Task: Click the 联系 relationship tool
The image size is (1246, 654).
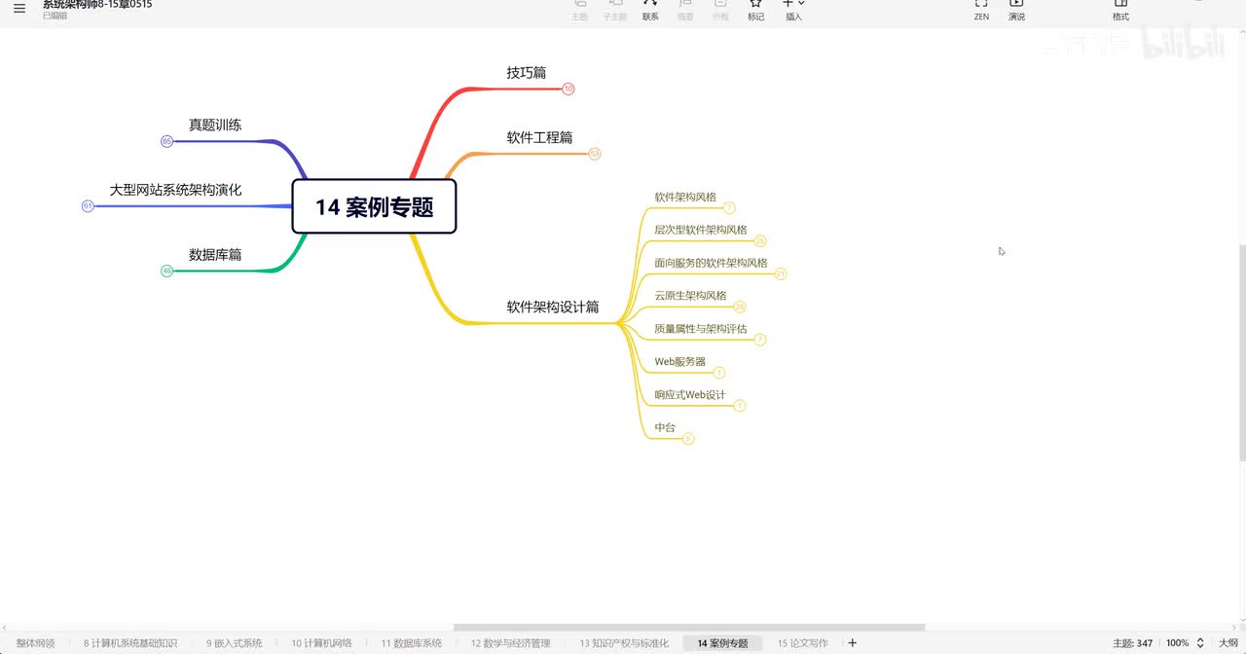Action: 650,10
